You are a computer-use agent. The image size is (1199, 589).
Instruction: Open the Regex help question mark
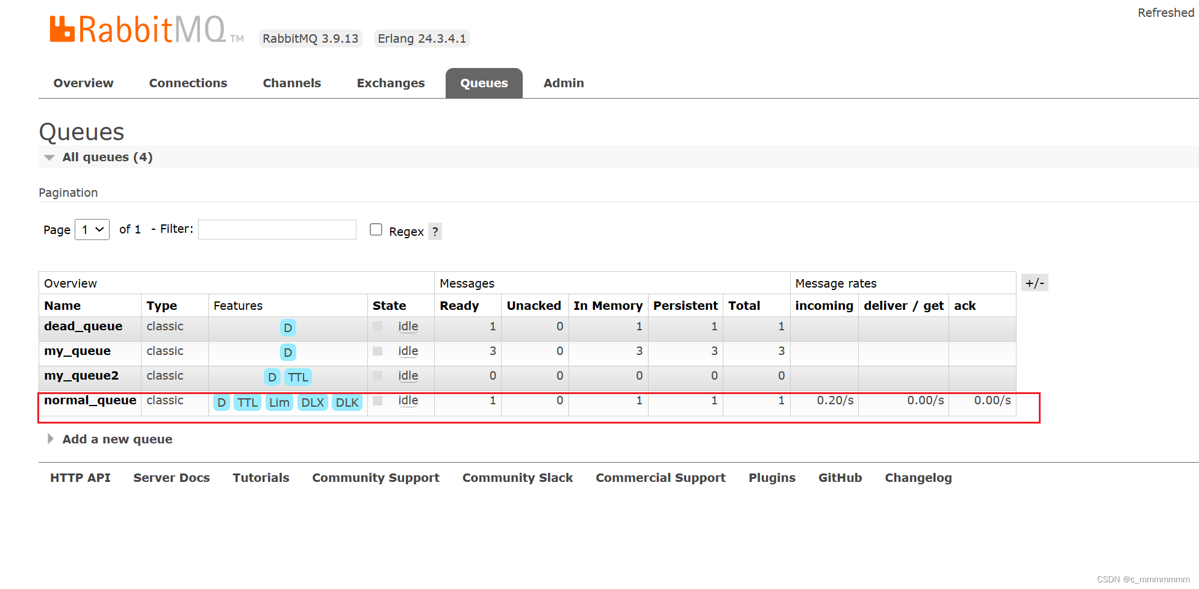[435, 231]
